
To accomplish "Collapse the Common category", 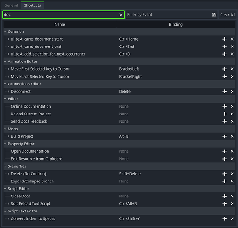I will [5, 31].
